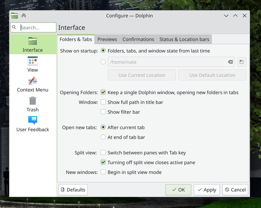Click the Search settings field
The height and width of the screenshot is (208, 261).
37,28
